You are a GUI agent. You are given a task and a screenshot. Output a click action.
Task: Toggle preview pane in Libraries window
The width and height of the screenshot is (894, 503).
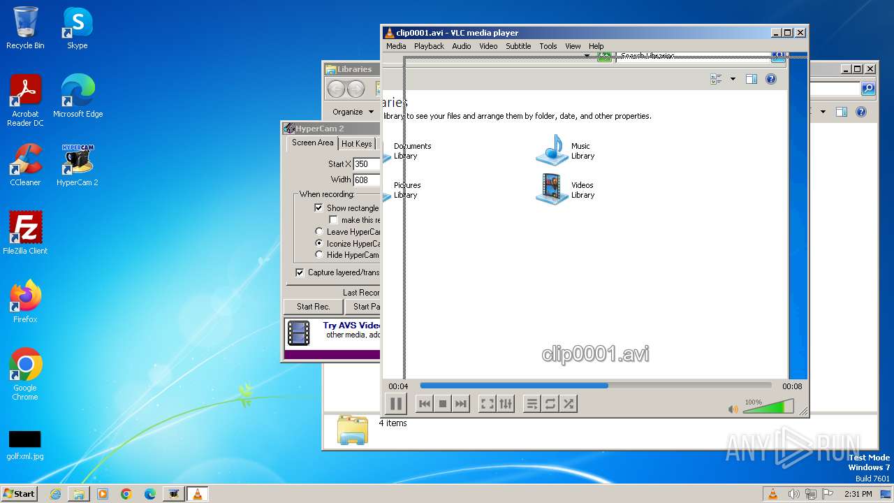pos(842,112)
